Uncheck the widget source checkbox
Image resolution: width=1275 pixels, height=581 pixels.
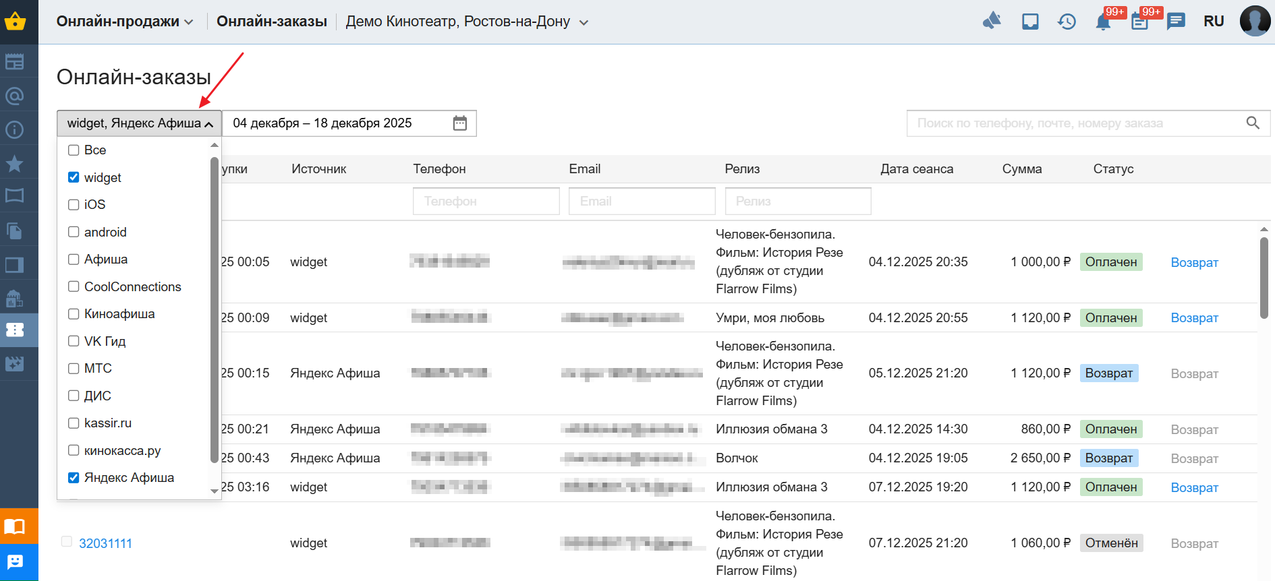tap(74, 178)
